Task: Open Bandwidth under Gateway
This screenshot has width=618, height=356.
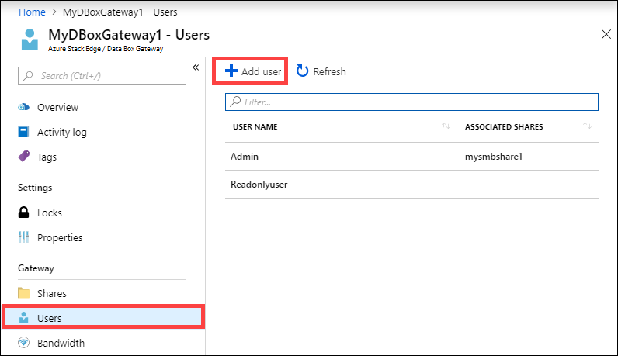Action: coord(61,344)
